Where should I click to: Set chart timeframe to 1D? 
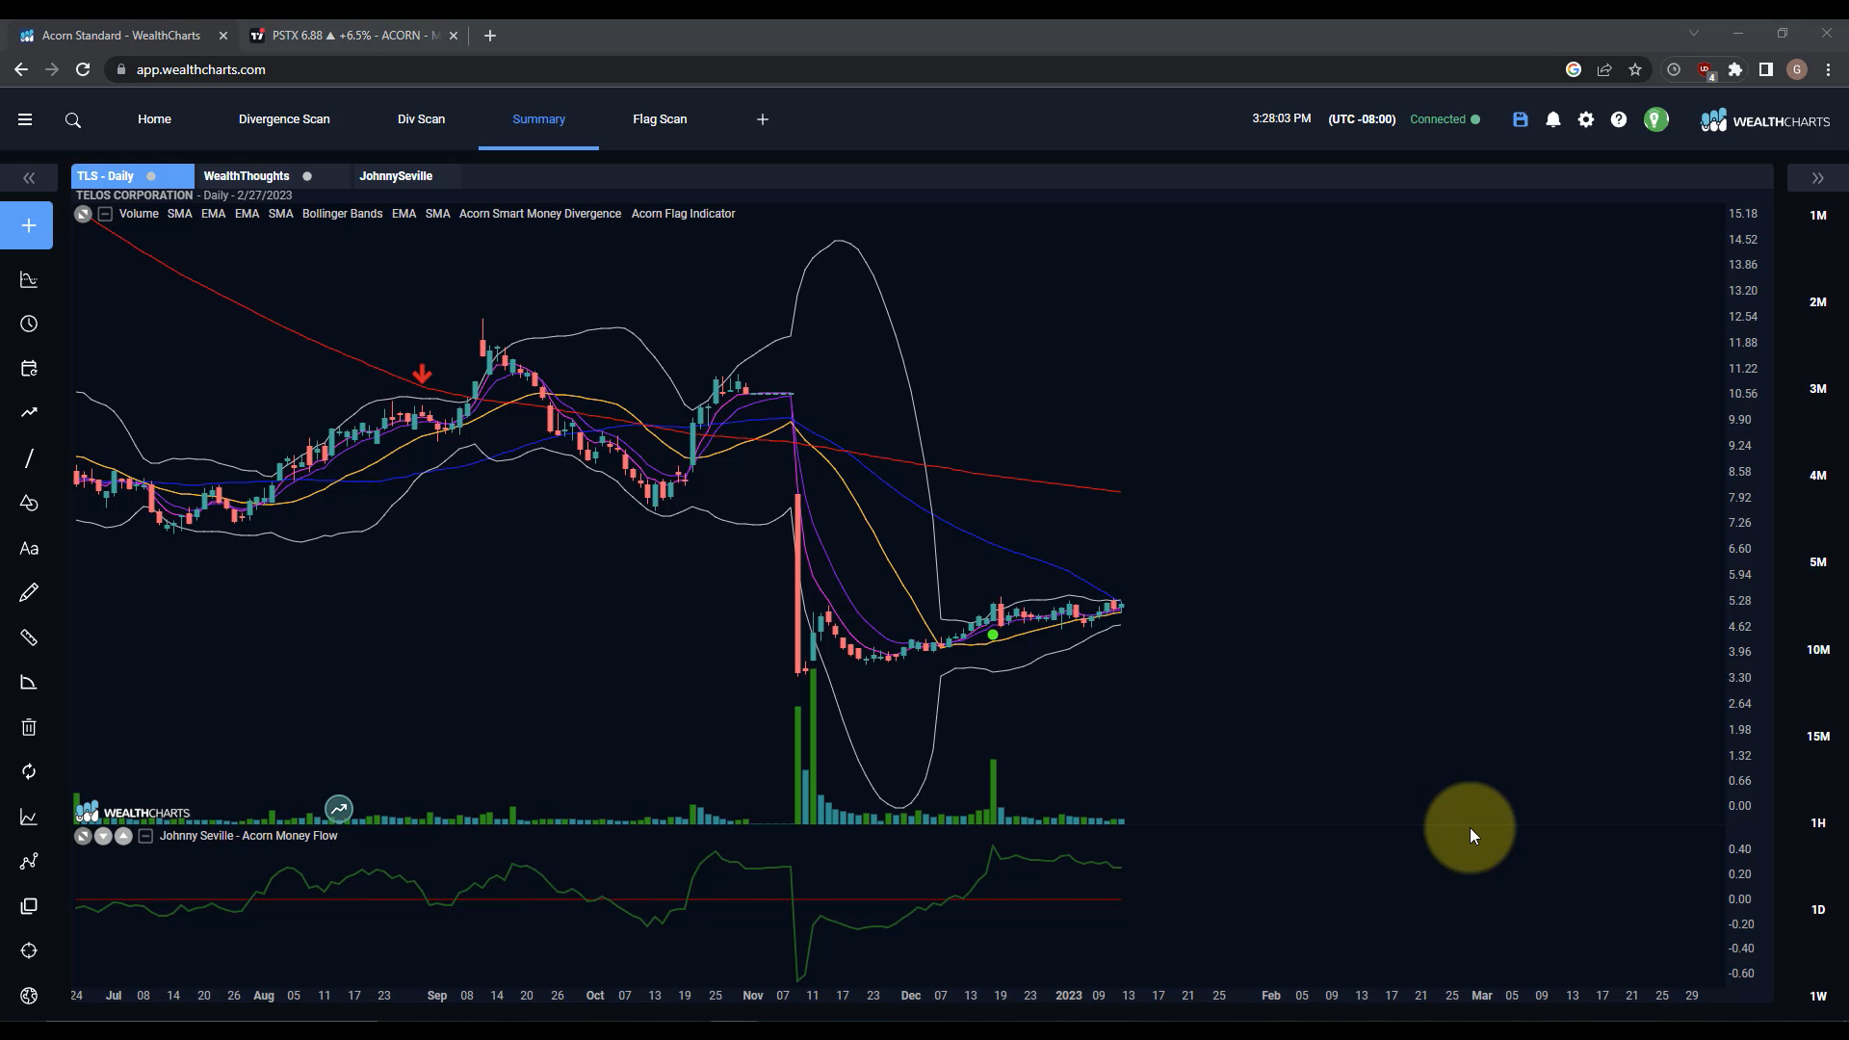click(x=1818, y=910)
